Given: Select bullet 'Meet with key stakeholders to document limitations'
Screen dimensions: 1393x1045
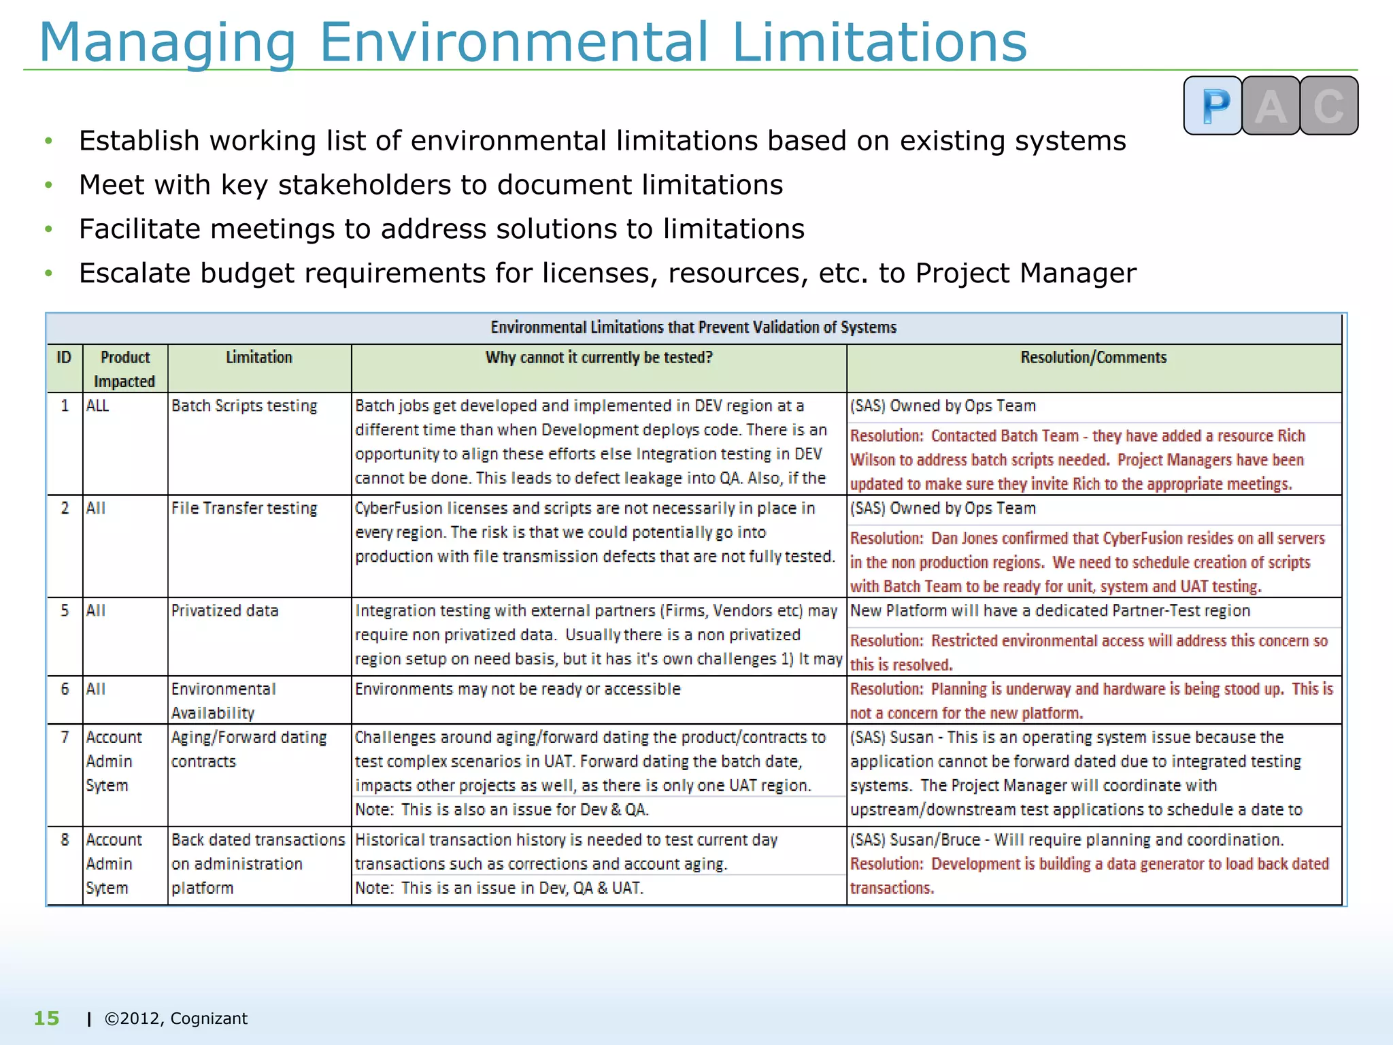Looking at the screenshot, I should pos(431,185).
